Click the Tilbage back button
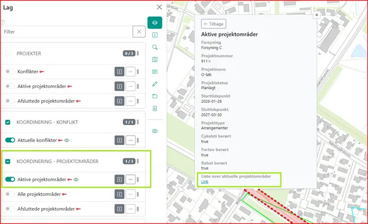This screenshot has width=368, height=224. tap(213, 24)
